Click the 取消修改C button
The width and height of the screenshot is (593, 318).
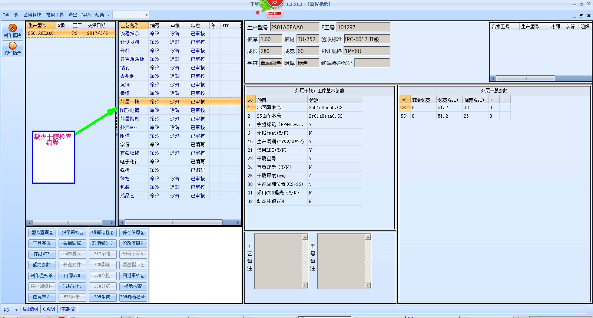pyautogui.click(x=103, y=243)
